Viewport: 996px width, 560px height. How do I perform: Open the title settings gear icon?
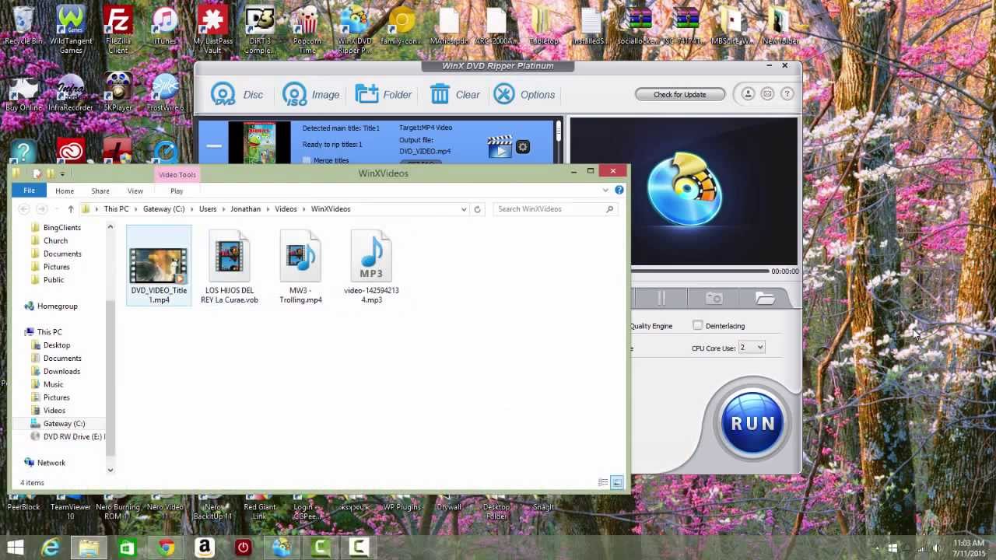tap(523, 146)
